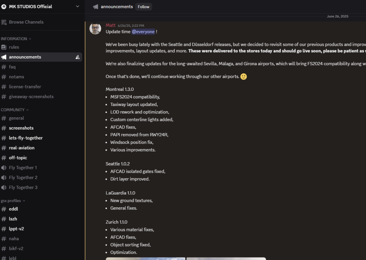Click the @everyone mention
The height and width of the screenshot is (260, 366).
(x=143, y=31)
